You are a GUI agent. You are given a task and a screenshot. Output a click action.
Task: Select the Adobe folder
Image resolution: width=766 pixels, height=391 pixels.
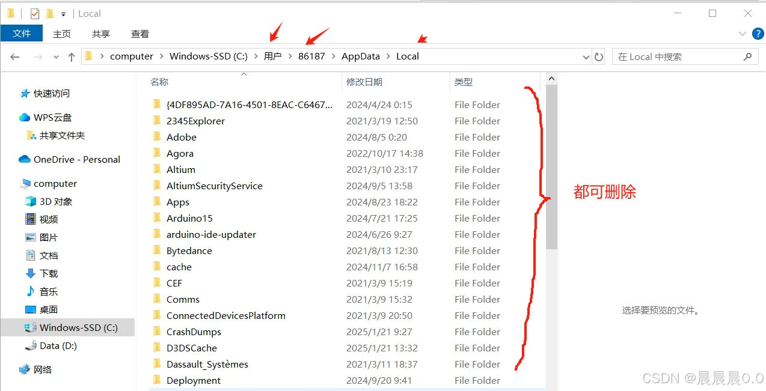(182, 137)
